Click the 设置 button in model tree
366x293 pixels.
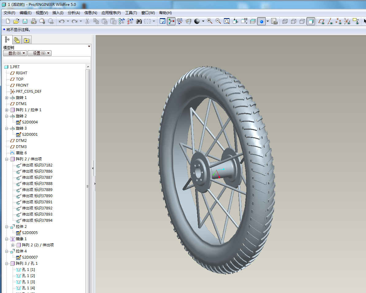point(39,53)
